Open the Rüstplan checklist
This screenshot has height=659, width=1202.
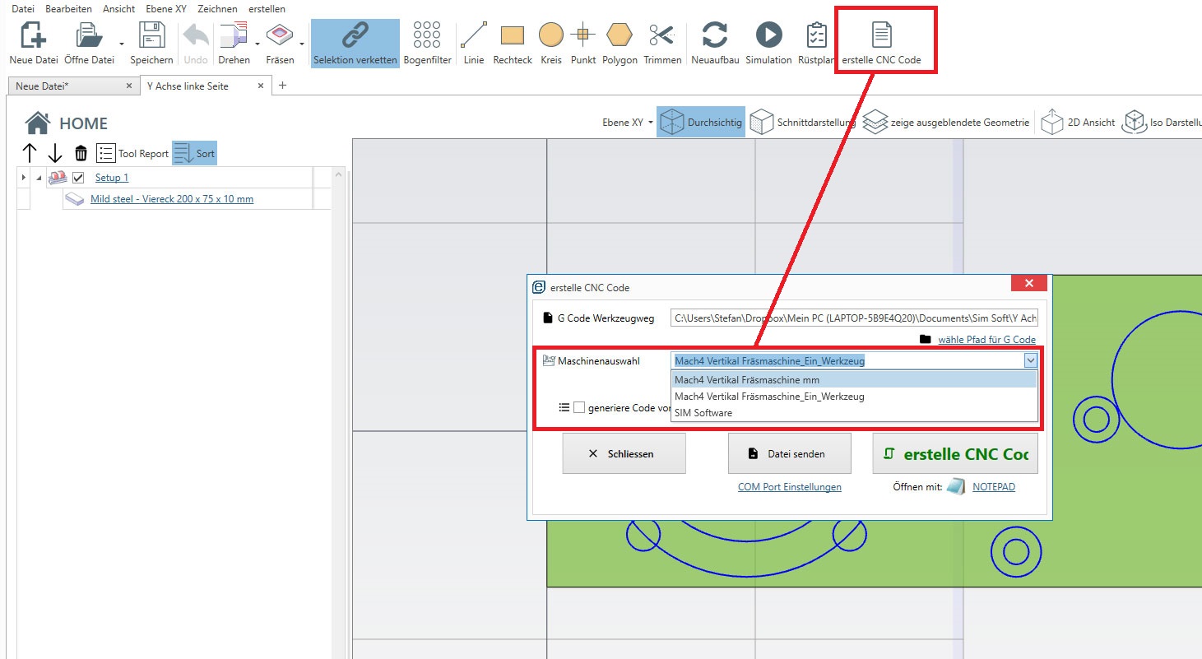coord(816,36)
